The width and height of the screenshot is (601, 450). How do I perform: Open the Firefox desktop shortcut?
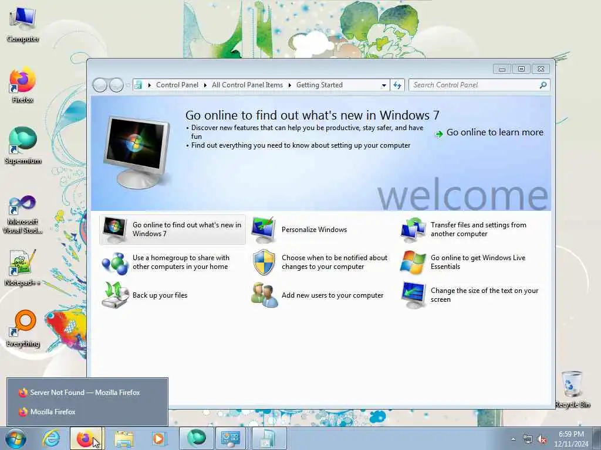pyautogui.click(x=23, y=85)
